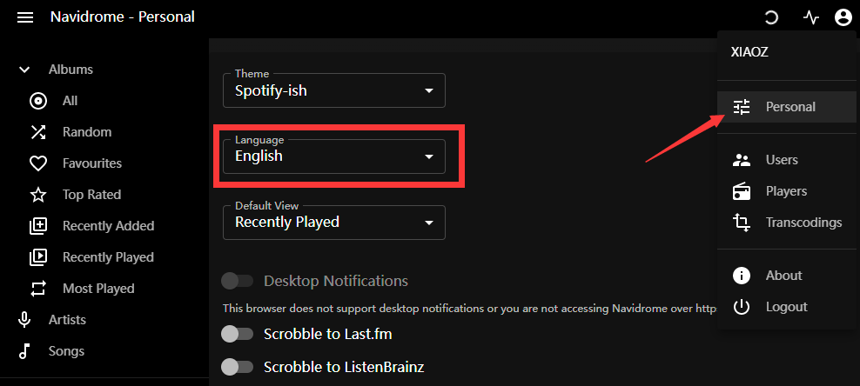Open the activity pulse icon

pos(810,18)
